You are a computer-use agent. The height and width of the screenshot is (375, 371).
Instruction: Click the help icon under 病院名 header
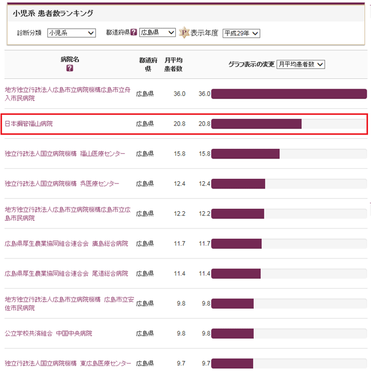70,69
